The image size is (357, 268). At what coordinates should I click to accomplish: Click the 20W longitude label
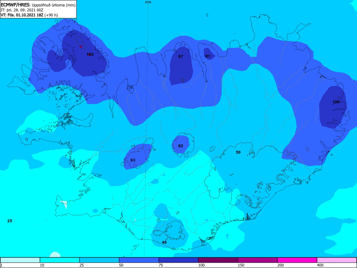coord(148,2)
